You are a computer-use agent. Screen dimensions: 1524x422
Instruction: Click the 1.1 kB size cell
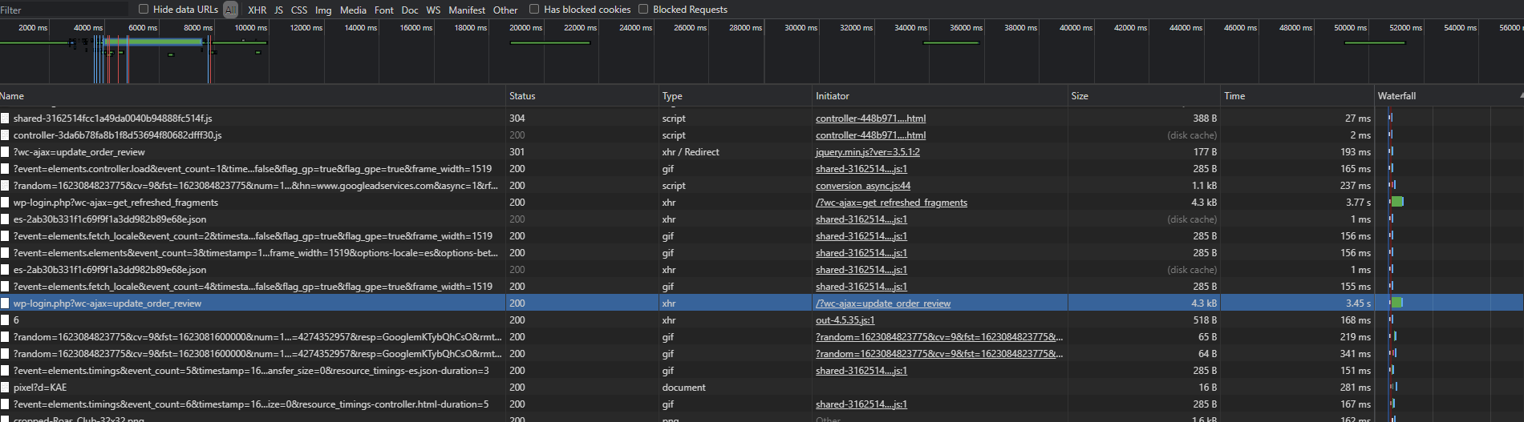[x=1204, y=186]
